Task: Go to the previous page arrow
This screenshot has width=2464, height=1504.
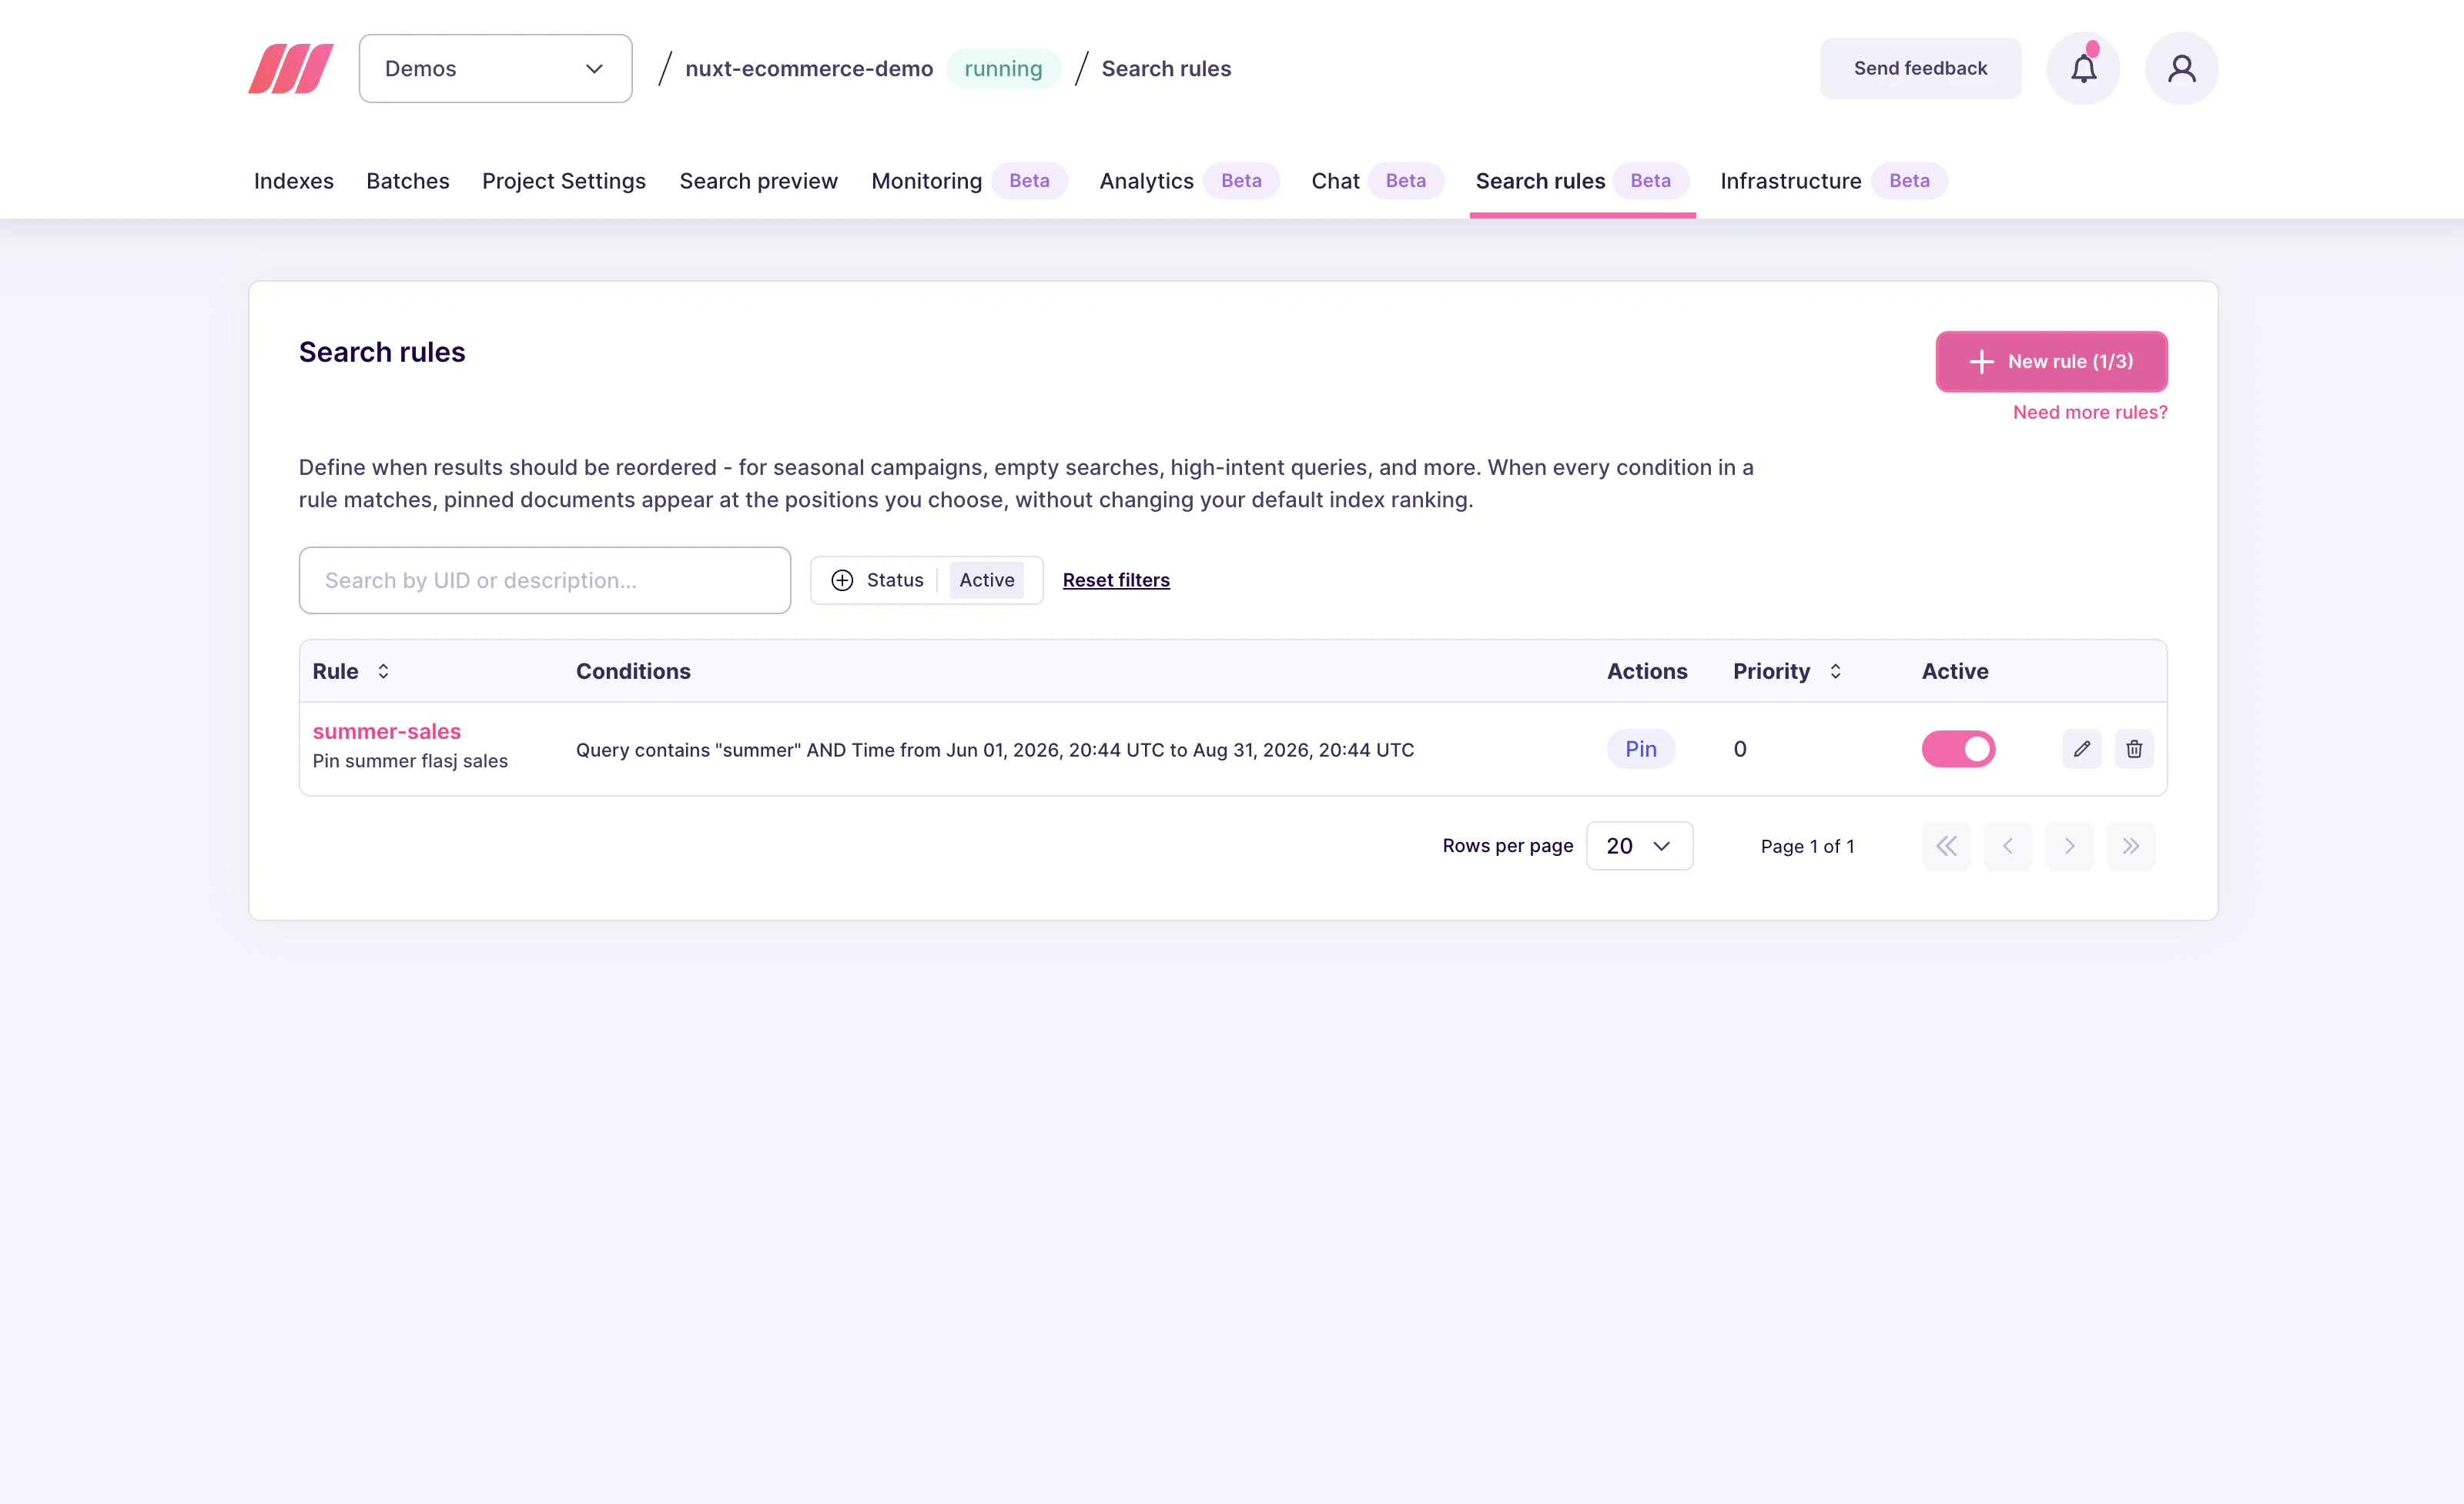Action: 2008,845
